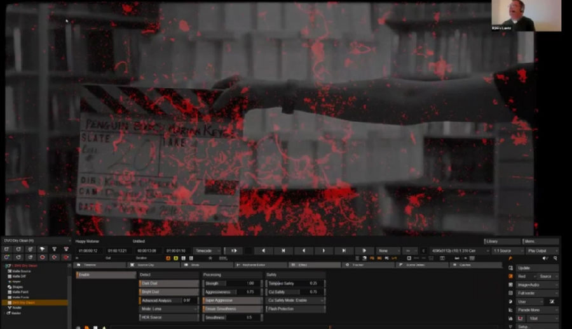
Task: Open the Mode: Luma dropdown
Action: pos(169,309)
